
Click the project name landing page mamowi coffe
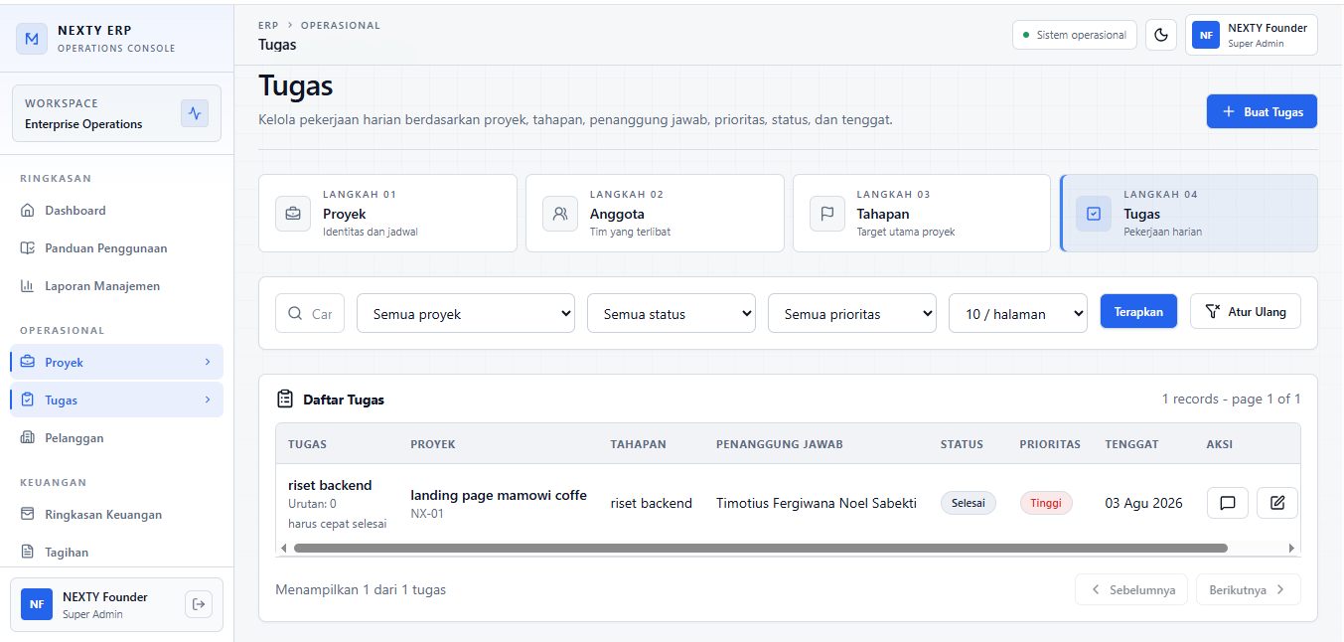499,495
